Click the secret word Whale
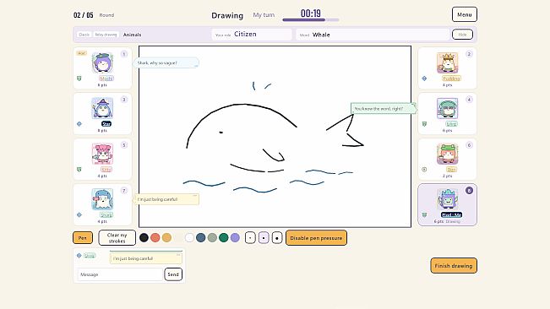The width and height of the screenshot is (550, 309). click(321, 35)
